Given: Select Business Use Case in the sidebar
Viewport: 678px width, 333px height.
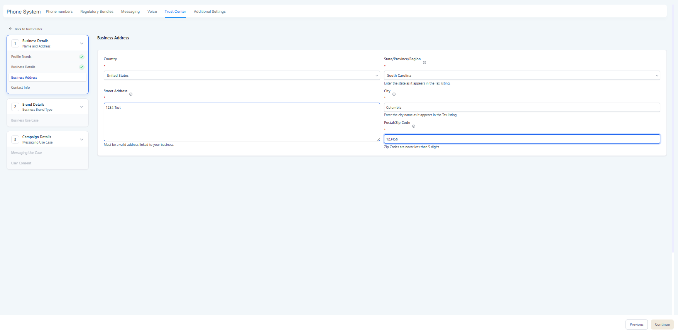Looking at the screenshot, I should [25, 120].
